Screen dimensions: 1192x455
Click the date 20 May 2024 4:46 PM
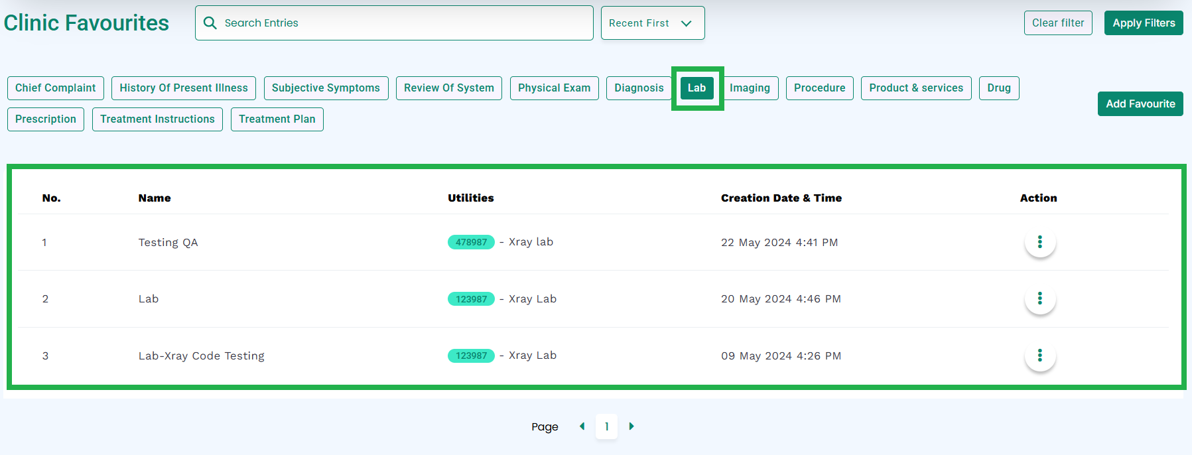coord(781,299)
